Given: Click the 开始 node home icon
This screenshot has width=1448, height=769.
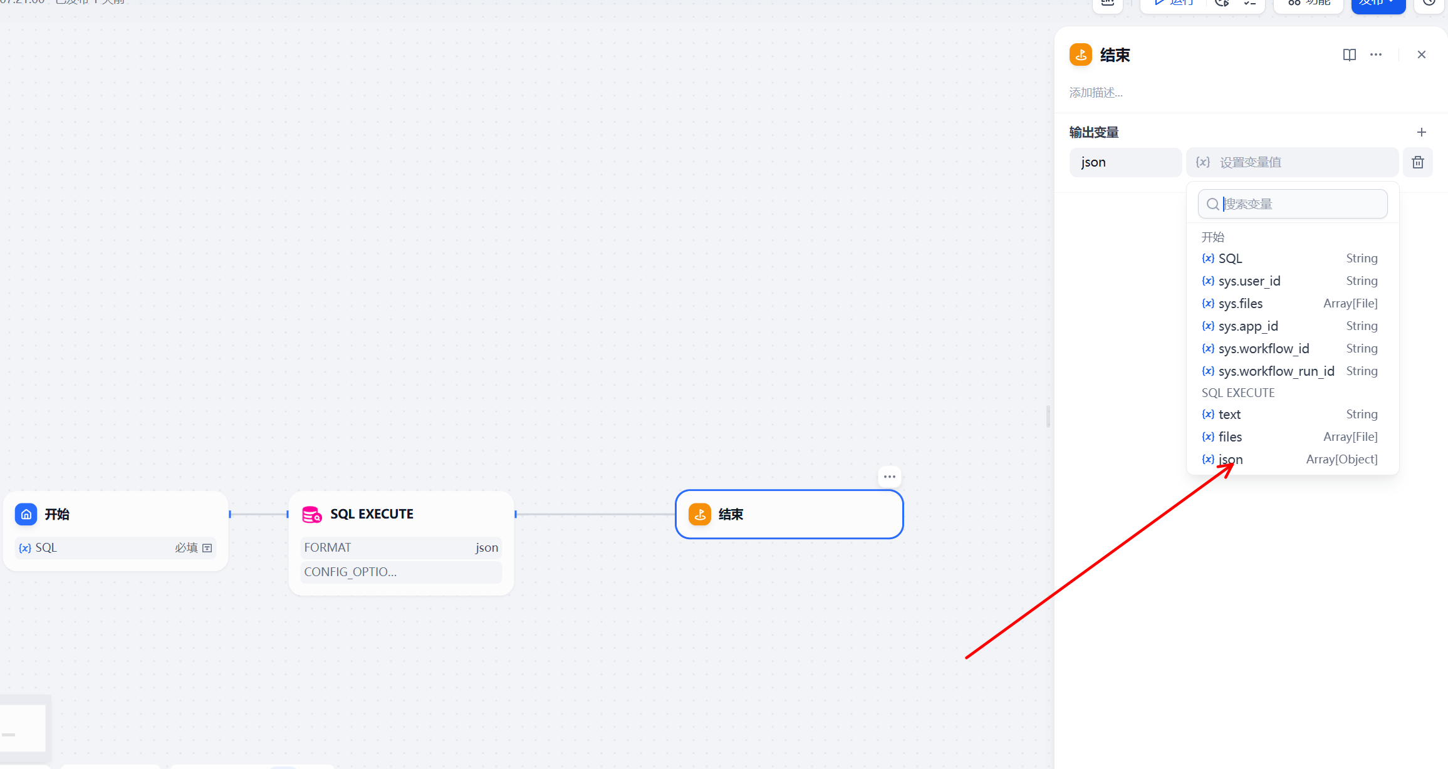Looking at the screenshot, I should (x=26, y=514).
